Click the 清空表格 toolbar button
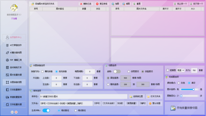 tap(102, 4)
